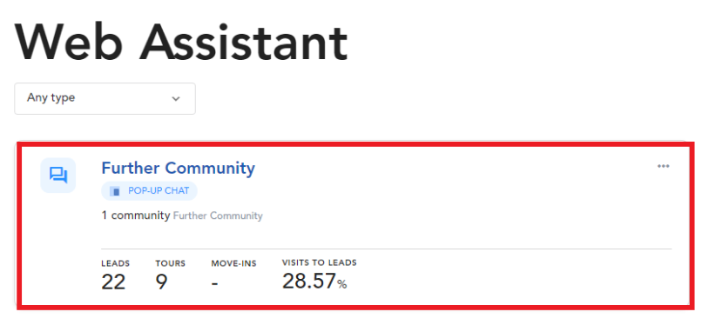
Task: Select the 9 tours value
Action: [x=161, y=282]
